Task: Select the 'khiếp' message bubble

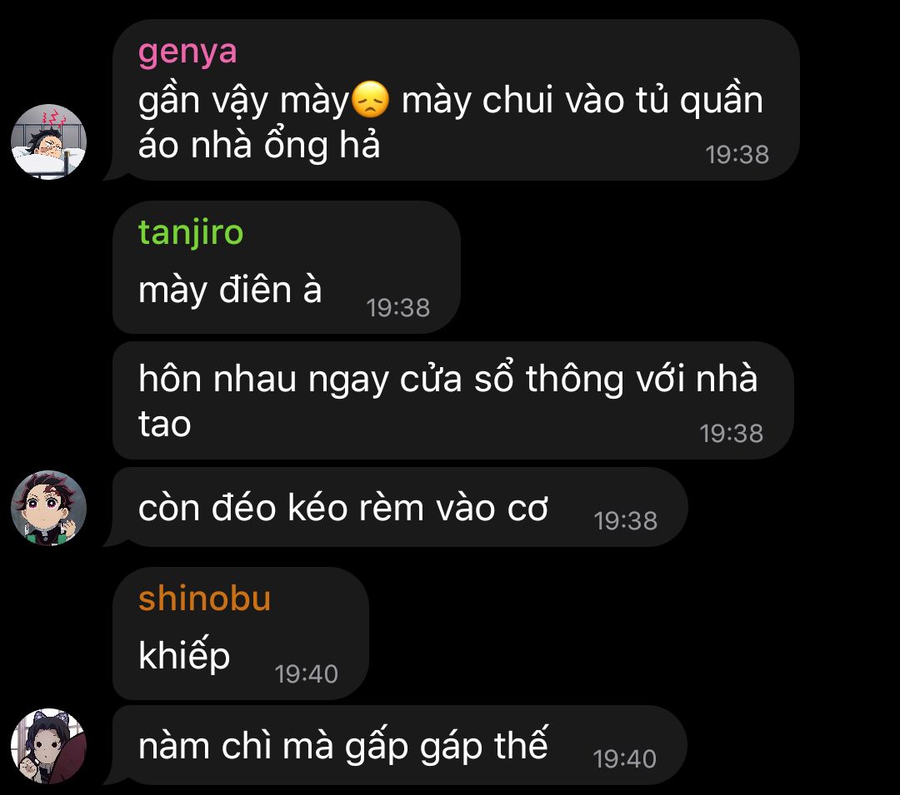Action: pos(241,634)
